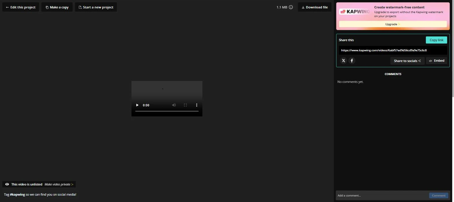Screen dimensions: 454x202
Task: Click the Edit this project button
Action: point(21,7)
